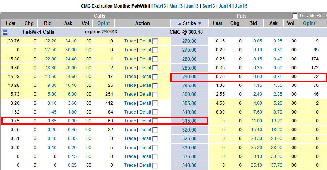Open the 270.00 strike link
Image resolution: width=327 pixels, height=170 pixels.
pos(190,41)
